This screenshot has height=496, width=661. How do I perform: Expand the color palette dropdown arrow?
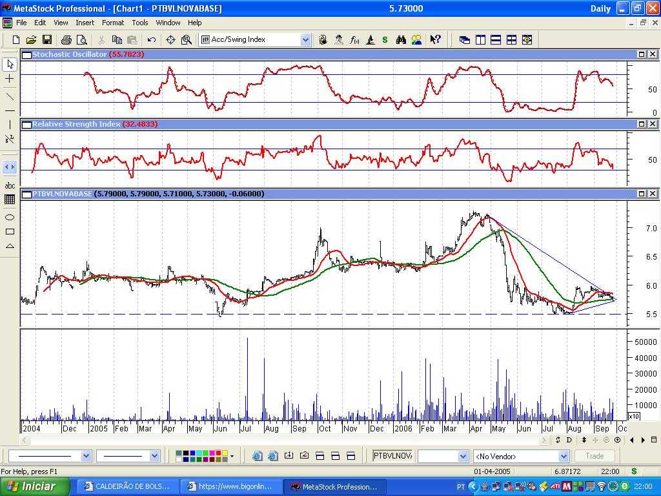coord(232,456)
